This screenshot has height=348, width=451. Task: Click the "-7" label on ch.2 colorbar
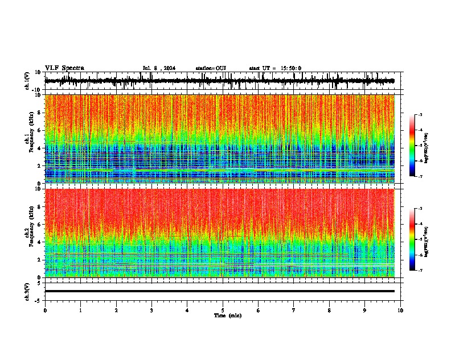(420, 271)
